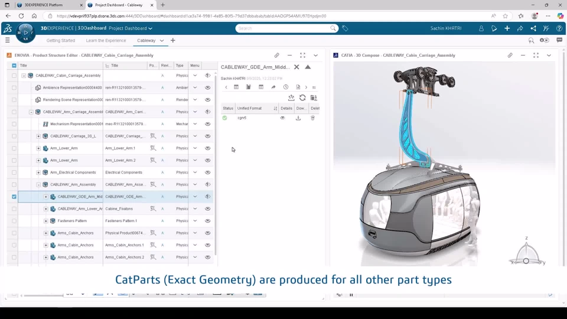Click the search filter icon on tab bar
This screenshot has width=567, height=319.
(x=531, y=41)
